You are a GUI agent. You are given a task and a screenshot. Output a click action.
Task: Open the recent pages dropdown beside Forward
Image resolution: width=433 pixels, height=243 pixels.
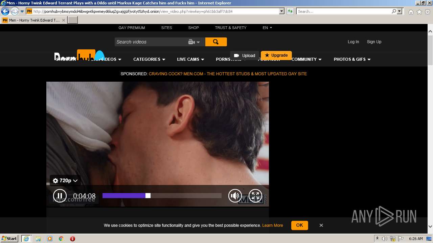pyautogui.click(x=22, y=11)
